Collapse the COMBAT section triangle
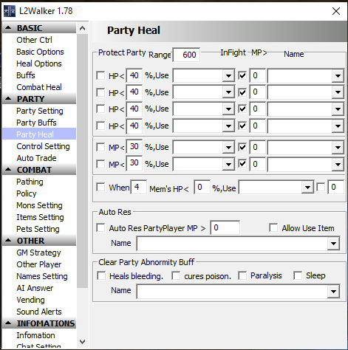This screenshot has width=348, height=350. pyautogui.click(x=8, y=170)
